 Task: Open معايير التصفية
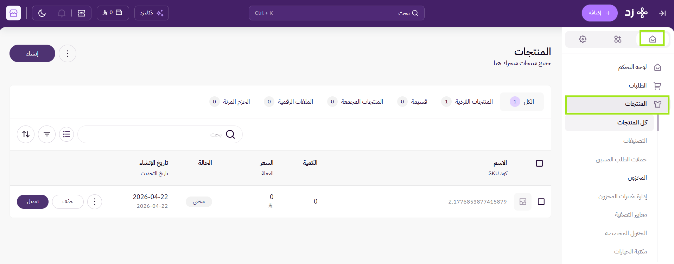[x=631, y=214]
